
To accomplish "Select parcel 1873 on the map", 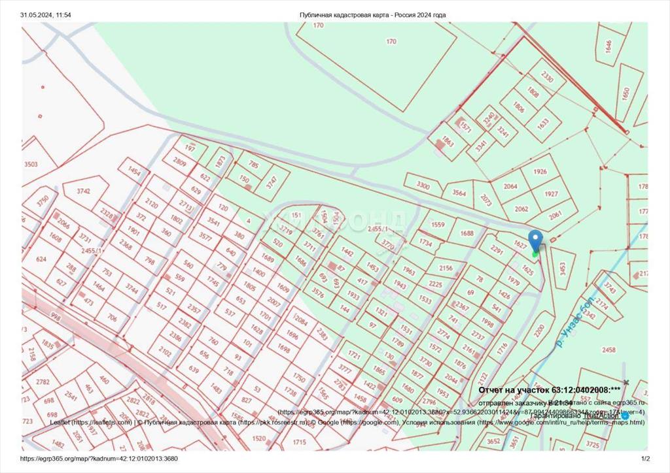I will [x=220, y=161].
